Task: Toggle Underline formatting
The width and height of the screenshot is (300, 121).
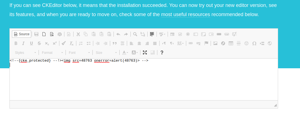Action: coord(31,43)
